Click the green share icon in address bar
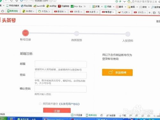 click(x=116, y=1)
